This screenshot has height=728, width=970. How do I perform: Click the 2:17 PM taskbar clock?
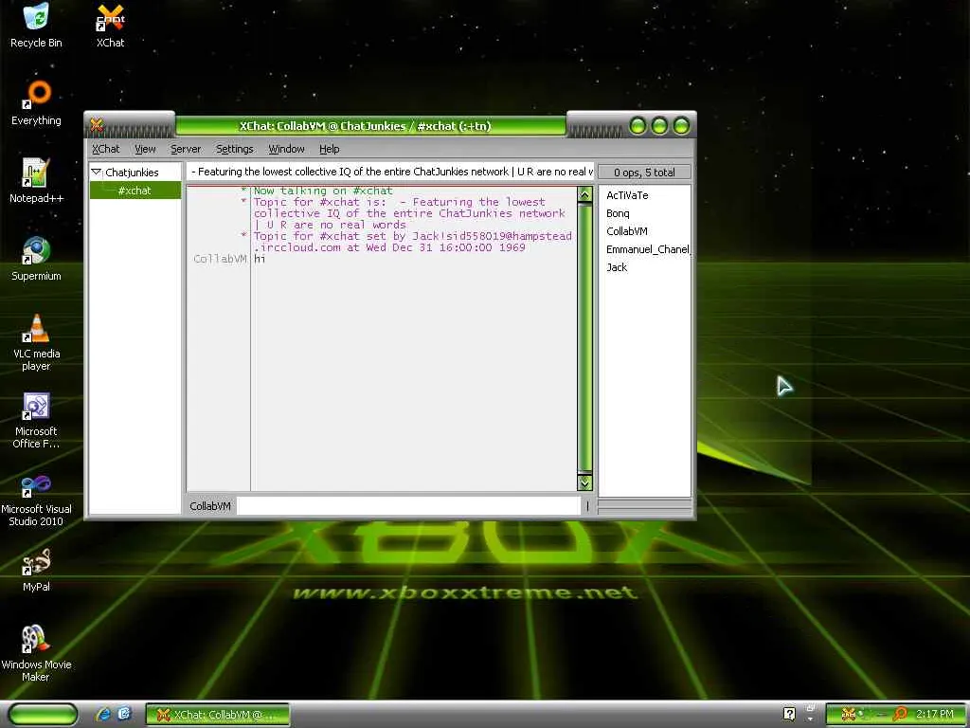coord(934,714)
